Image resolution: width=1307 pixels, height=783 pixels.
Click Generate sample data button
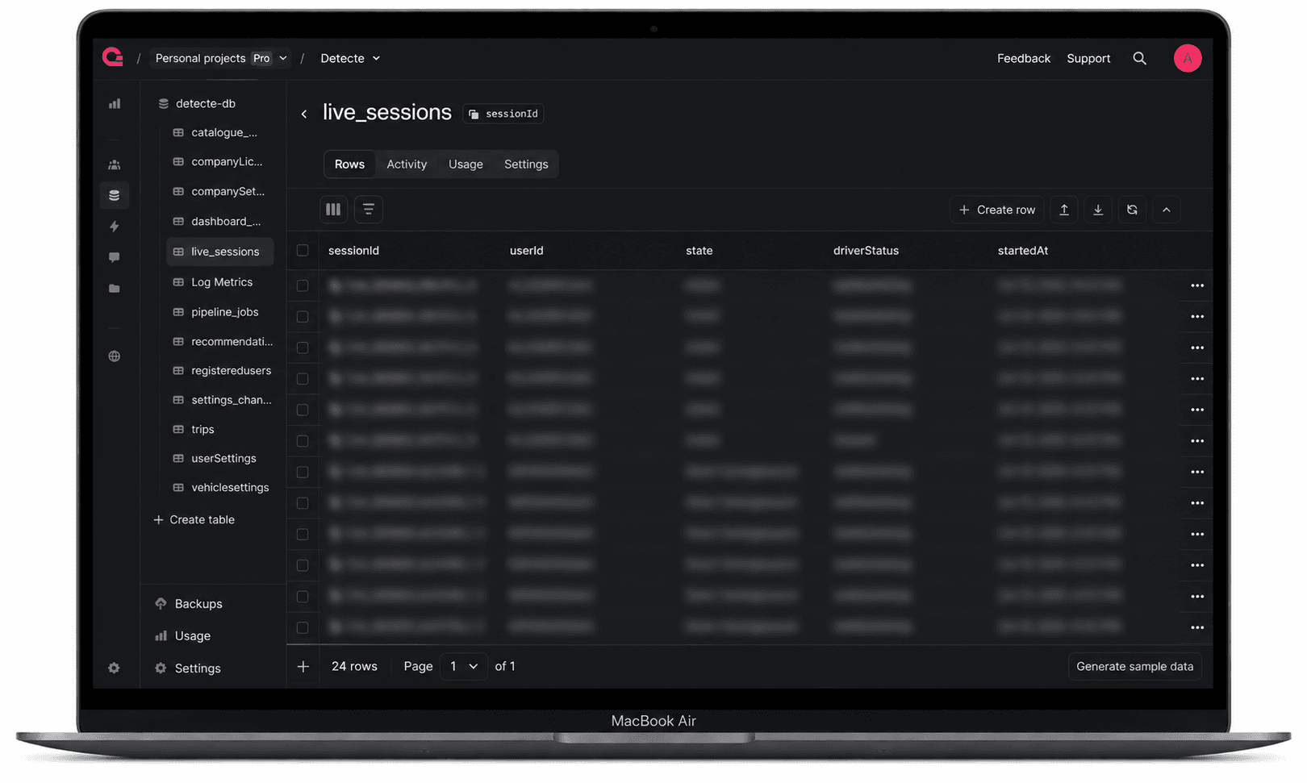1134,667
